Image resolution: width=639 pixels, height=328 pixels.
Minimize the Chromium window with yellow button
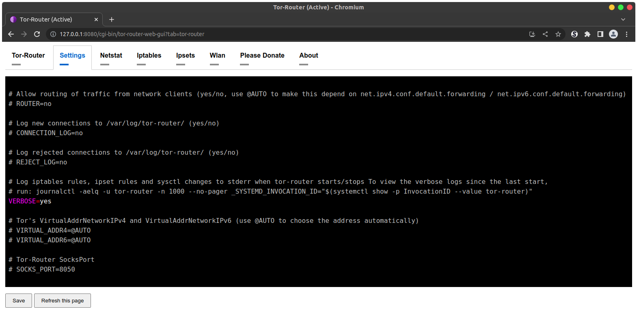(x=612, y=7)
